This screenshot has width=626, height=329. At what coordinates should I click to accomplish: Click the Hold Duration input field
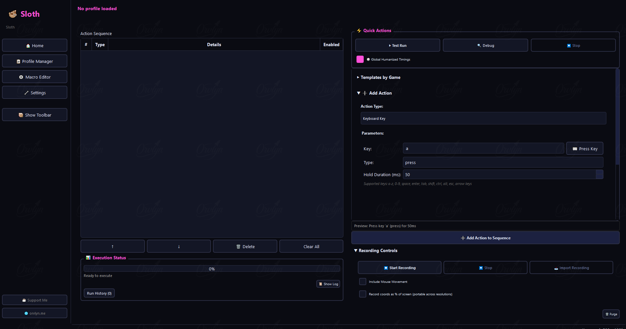(x=499, y=175)
